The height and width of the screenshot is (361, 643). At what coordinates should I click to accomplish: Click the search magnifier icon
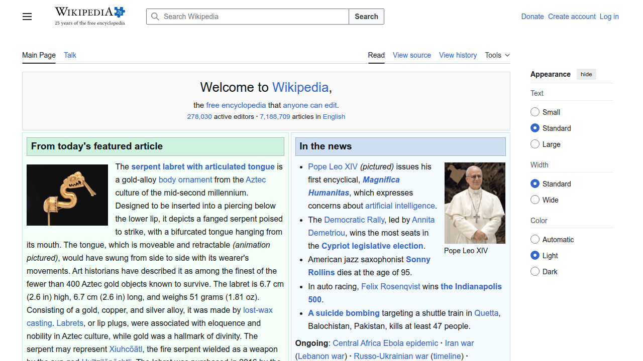(x=155, y=17)
